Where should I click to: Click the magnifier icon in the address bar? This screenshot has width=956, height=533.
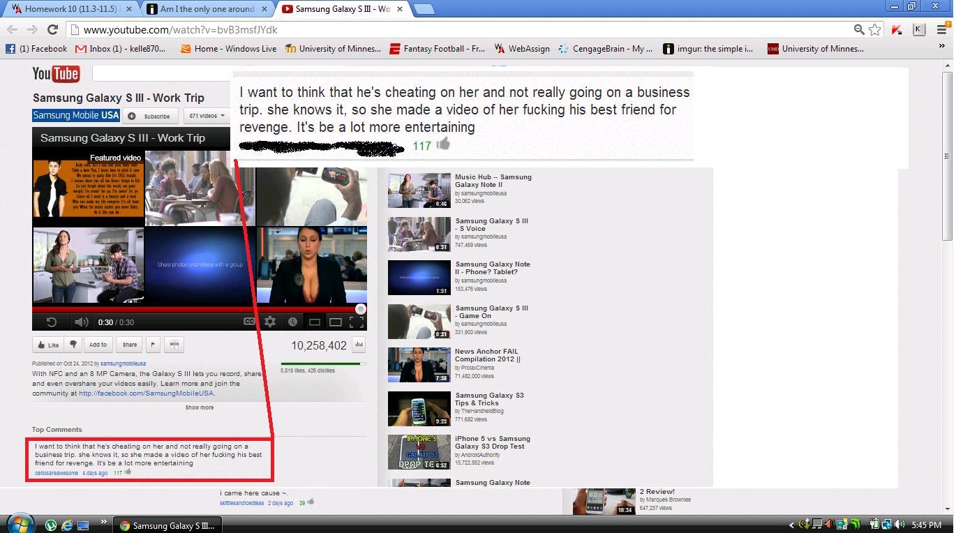[x=859, y=29]
